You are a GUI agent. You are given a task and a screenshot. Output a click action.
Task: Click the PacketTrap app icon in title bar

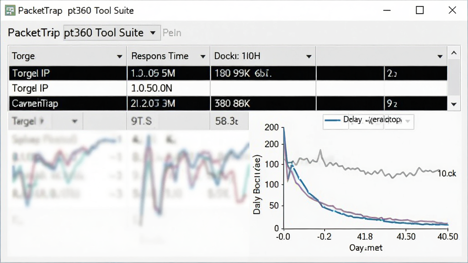click(10, 11)
